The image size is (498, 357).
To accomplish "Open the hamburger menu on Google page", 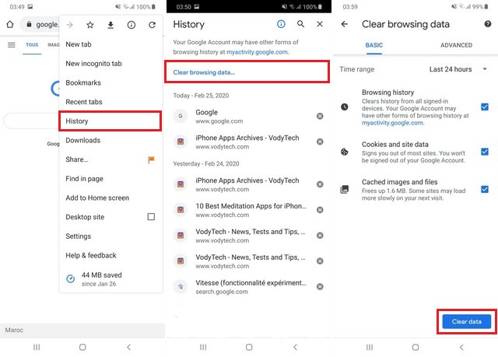I will click(12, 45).
